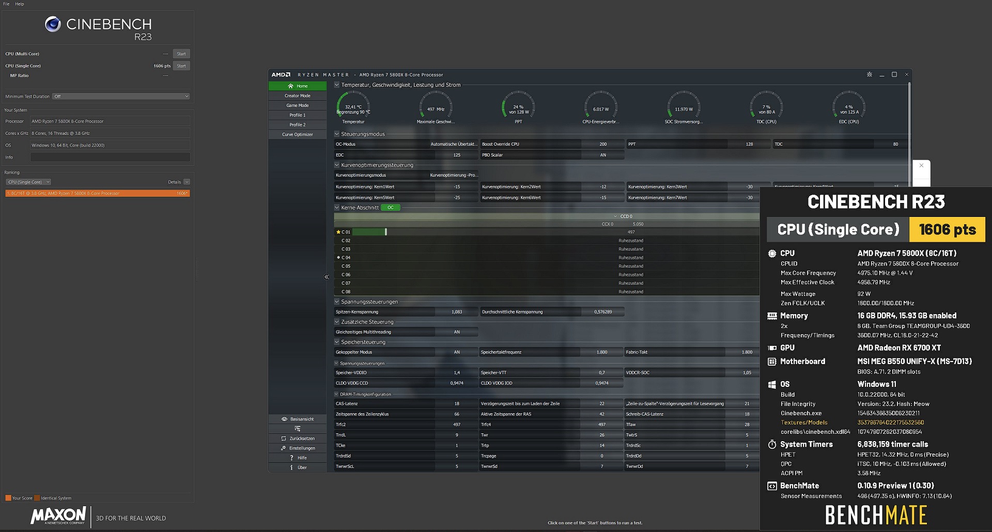Select the orange 8C/16T ranking entry
992x532 pixels.
98,193
